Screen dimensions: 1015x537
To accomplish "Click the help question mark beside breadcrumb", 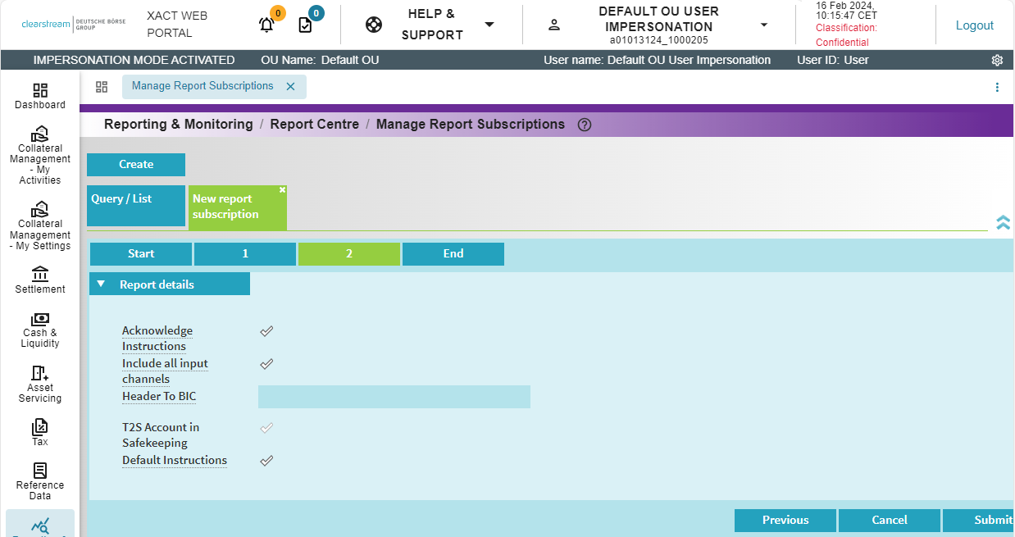I will (585, 124).
